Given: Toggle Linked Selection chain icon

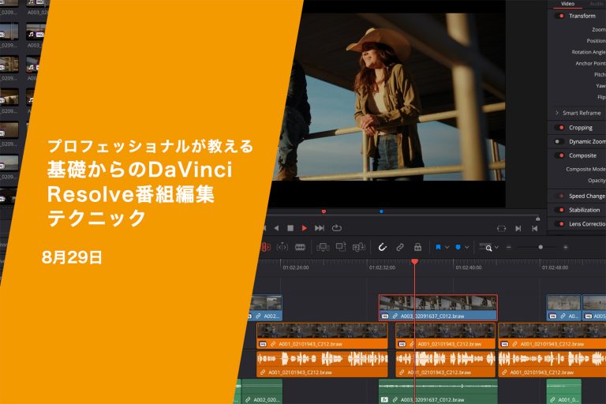Looking at the screenshot, I should [x=400, y=247].
